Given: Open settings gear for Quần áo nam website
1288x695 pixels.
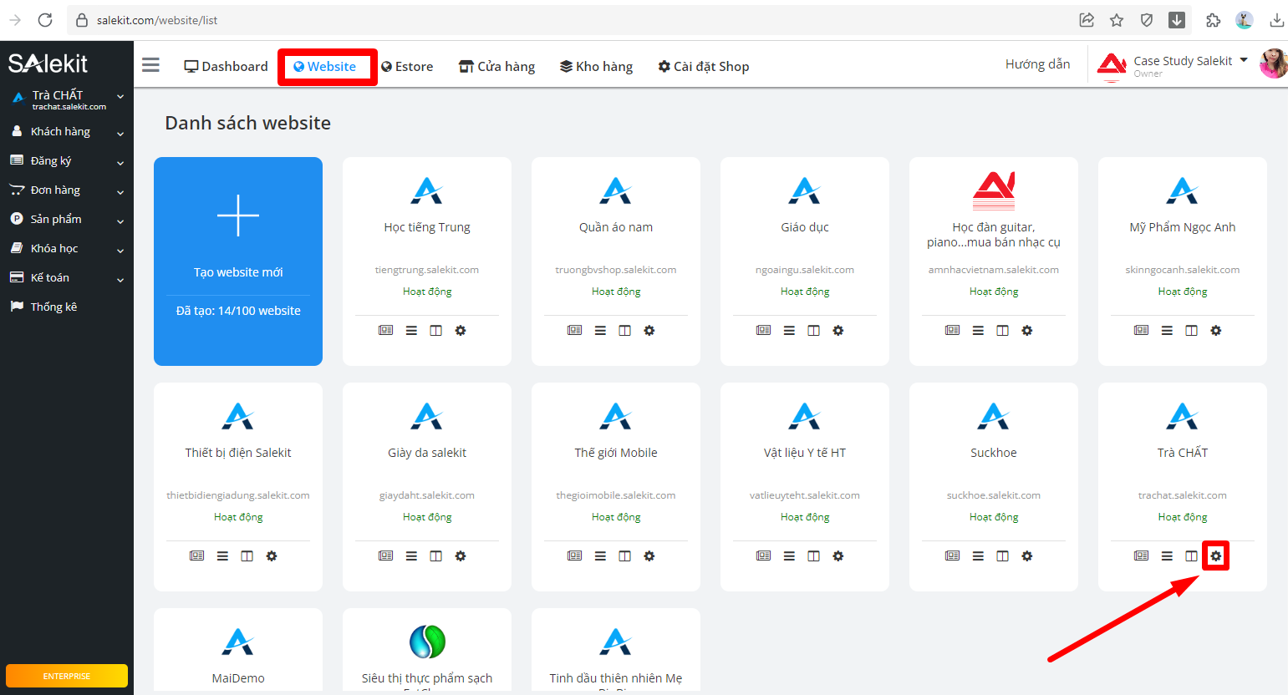Looking at the screenshot, I should (649, 331).
